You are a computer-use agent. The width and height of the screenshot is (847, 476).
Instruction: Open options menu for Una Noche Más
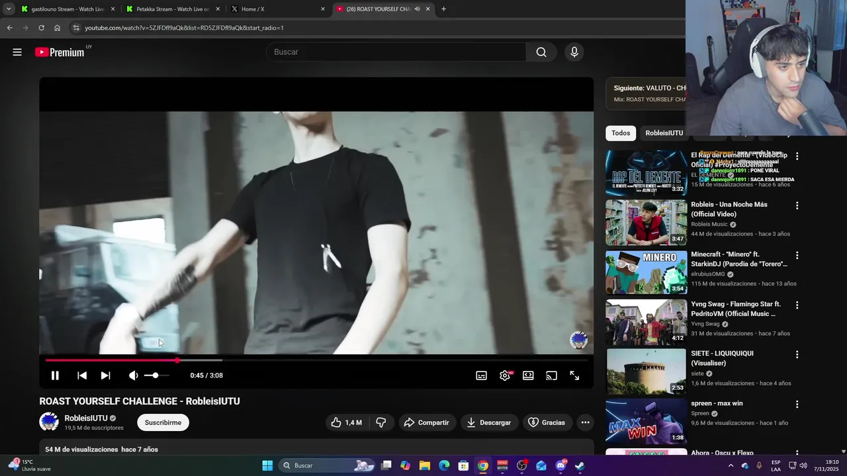pos(797,206)
